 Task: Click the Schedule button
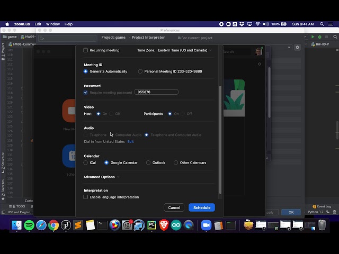(202, 207)
